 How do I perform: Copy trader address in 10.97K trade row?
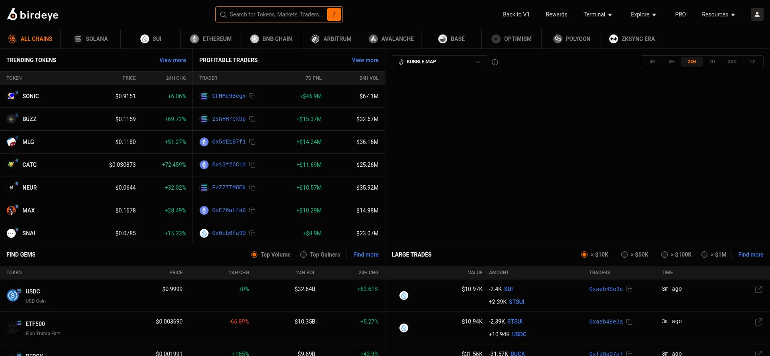tap(629, 289)
